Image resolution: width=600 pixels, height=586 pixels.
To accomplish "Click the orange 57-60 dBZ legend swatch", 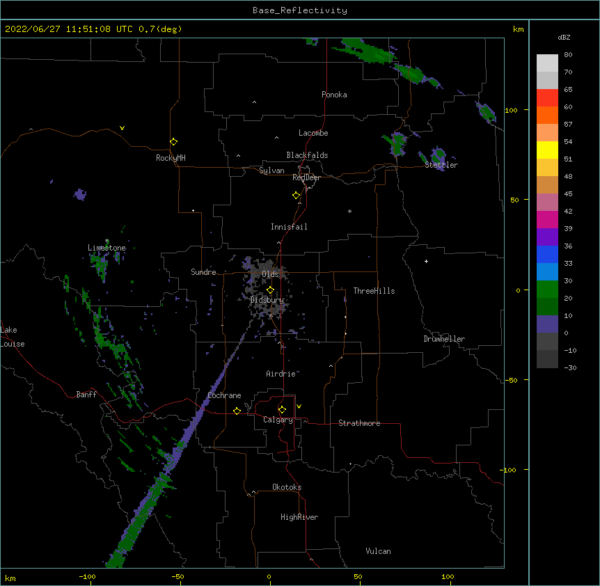I will (547, 115).
